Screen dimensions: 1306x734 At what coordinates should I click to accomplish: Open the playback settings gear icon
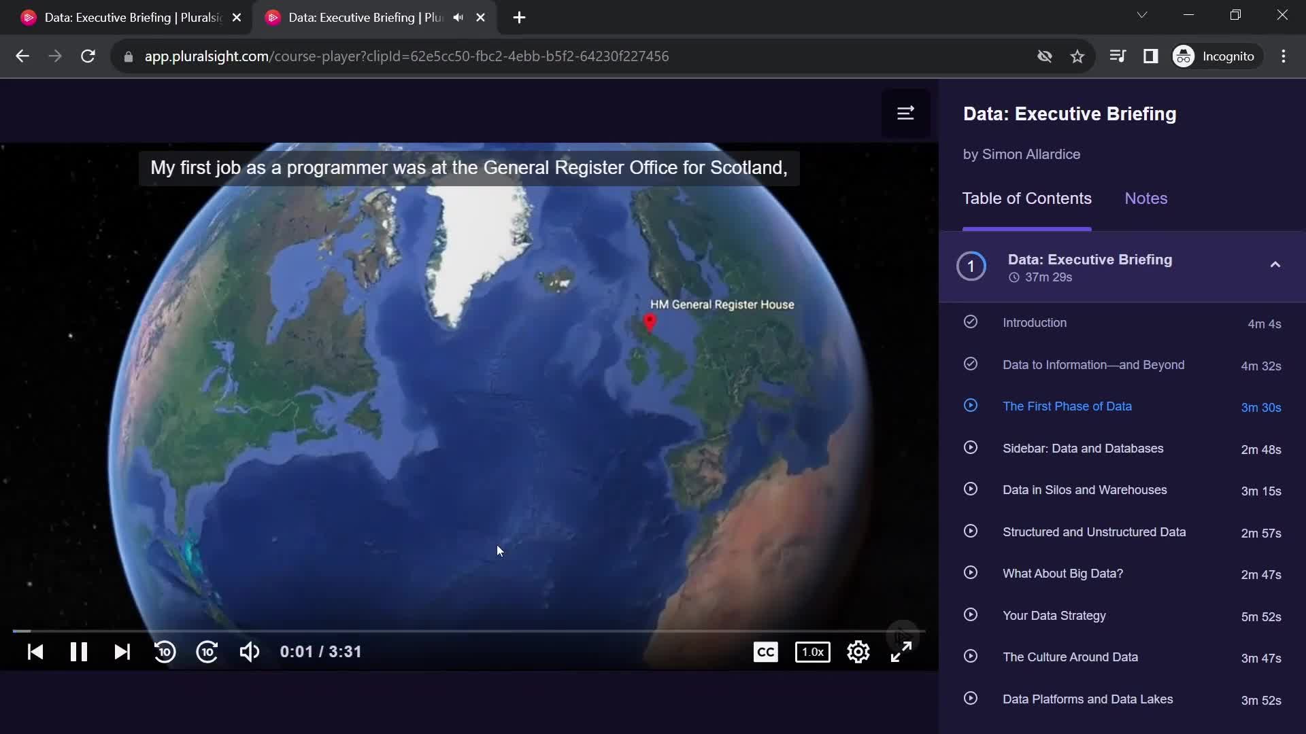coord(858,652)
